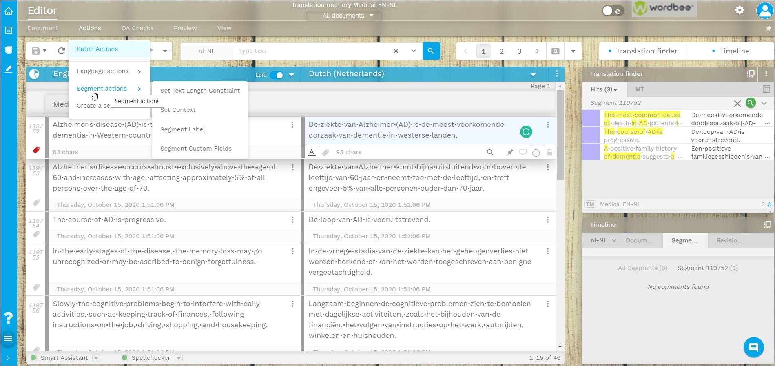Toggle the switch next to Wordbee logo
The image size is (775, 366).
611,11
